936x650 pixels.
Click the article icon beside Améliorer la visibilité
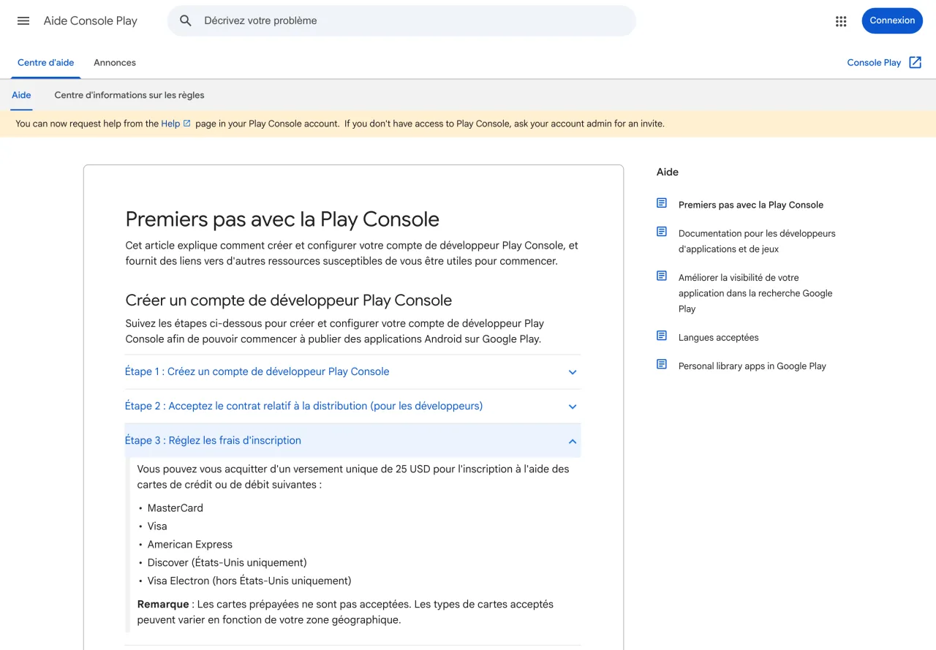click(x=662, y=276)
